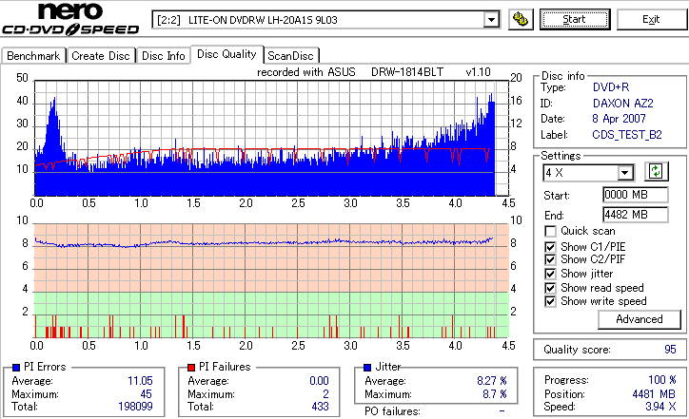Image resolution: width=689 pixels, height=419 pixels.
Task: Click Jitter maximum 8.7 %
Action: tap(494, 393)
